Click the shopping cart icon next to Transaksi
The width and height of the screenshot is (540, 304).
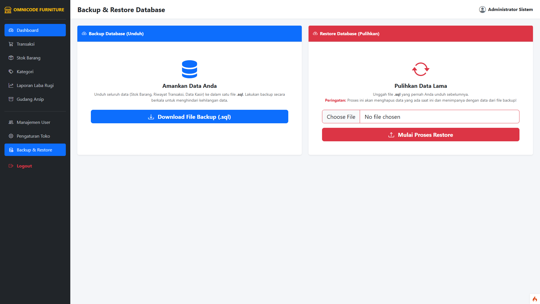11,44
